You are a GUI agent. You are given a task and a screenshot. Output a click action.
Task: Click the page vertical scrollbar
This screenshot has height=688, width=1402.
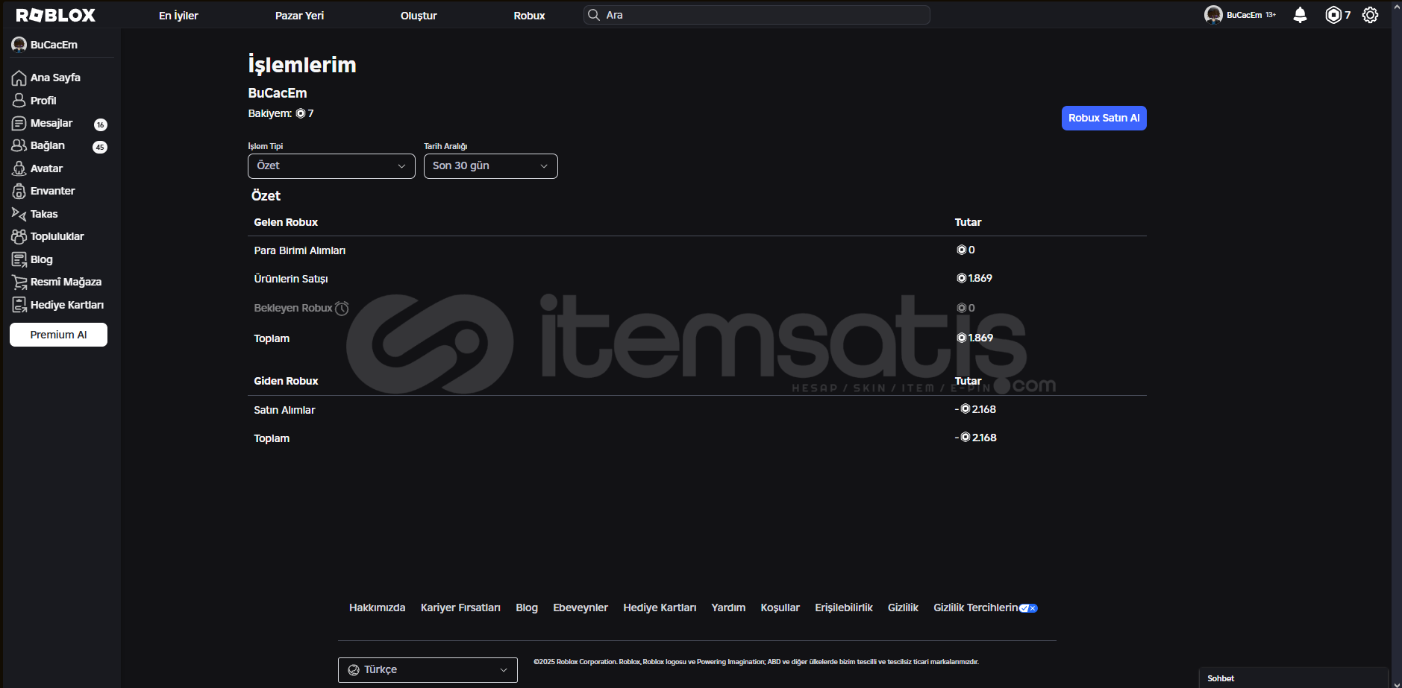(1397, 343)
